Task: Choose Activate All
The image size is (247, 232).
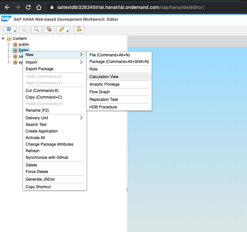Action: pyautogui.click(x=55, y=138)
